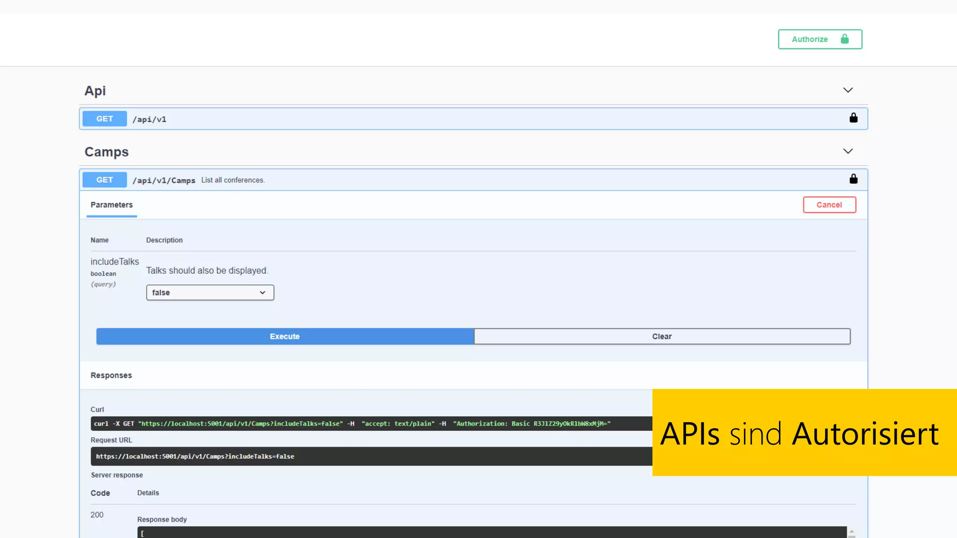The width and height of the screenshot is (957, 538).
Task: Click the response scrollbar up arrow
Action: pos(851,531)
